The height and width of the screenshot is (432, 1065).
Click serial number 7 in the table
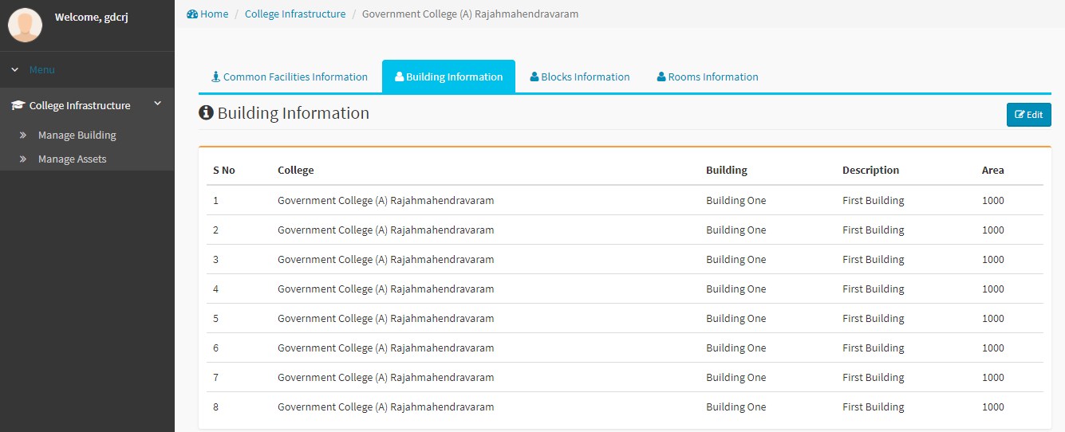pyautogui.click(x=215, y=378)
